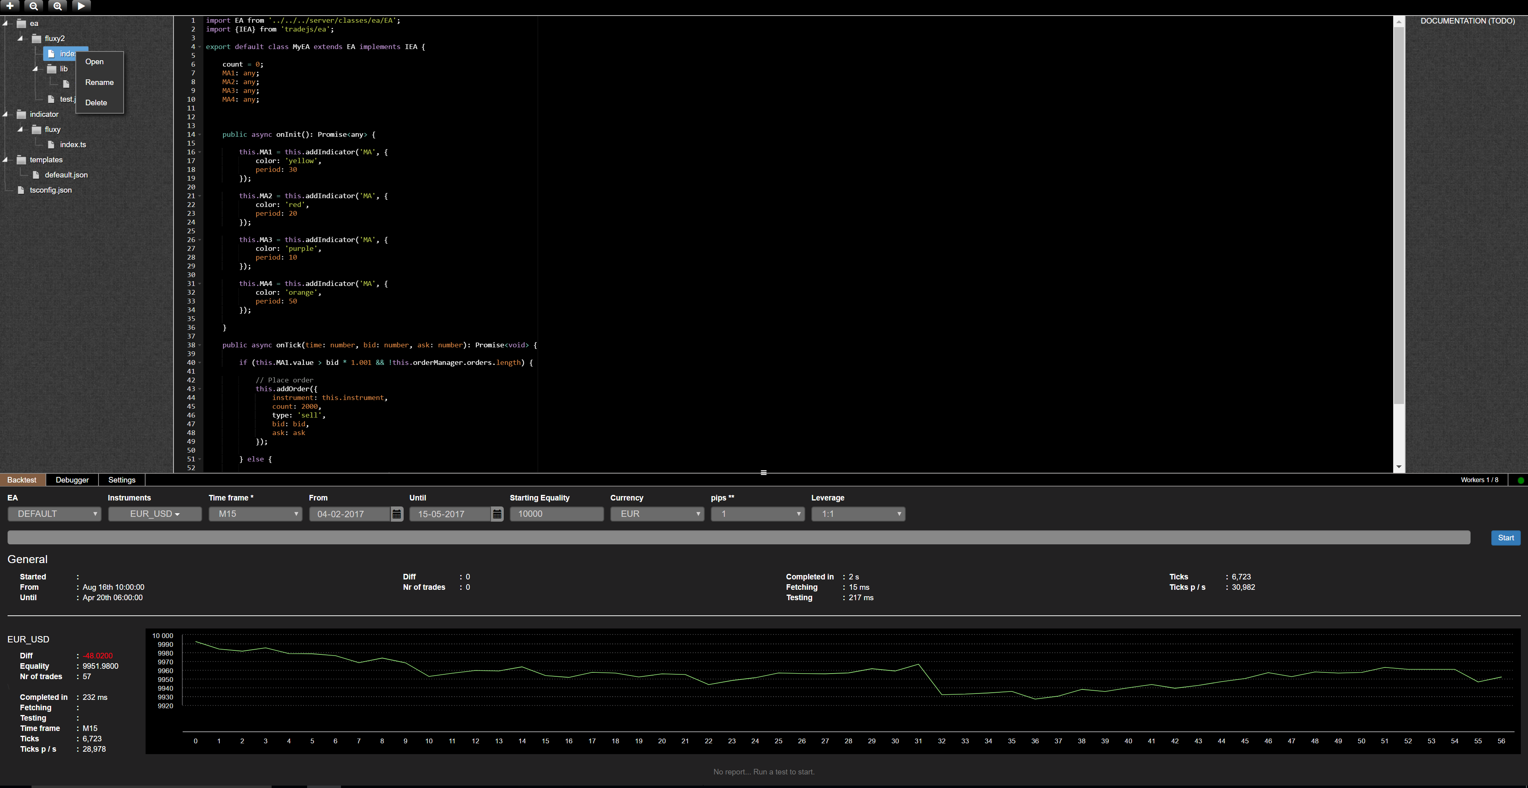Click the plus add-file toolbar button
Screen dimensions: 1528x788
click(x=10, y=6)
